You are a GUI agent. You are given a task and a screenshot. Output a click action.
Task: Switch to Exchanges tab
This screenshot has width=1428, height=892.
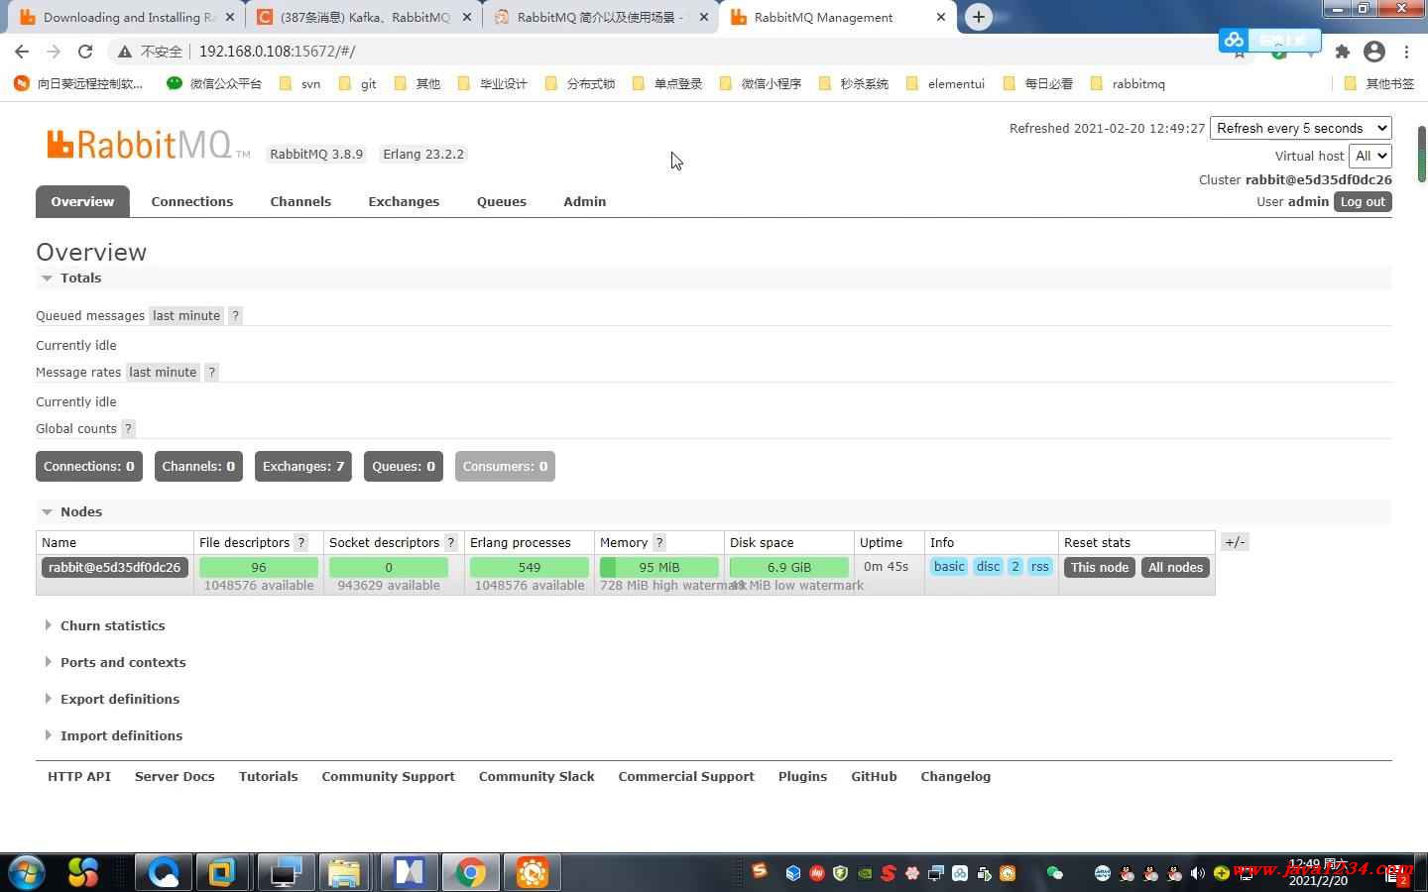[404, 202]
